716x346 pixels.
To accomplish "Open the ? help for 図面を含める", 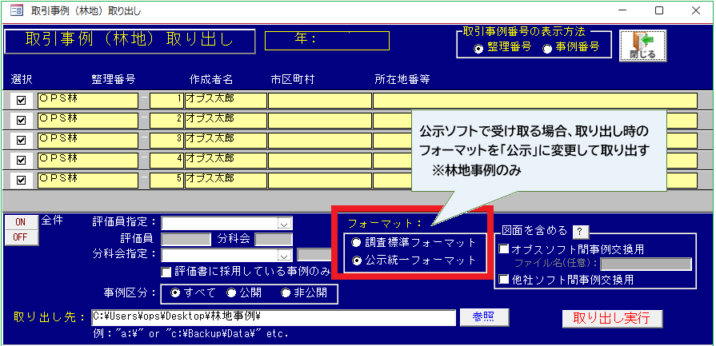I will (x=581, y=233).
